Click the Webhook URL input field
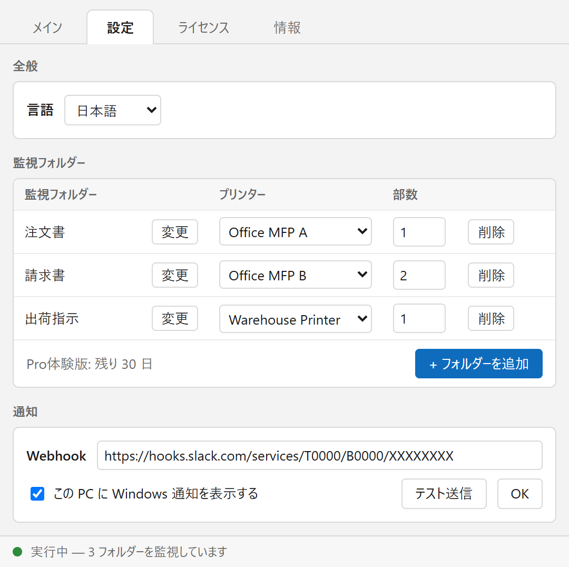Screen dimensions: 569x567 click(320, 456)
